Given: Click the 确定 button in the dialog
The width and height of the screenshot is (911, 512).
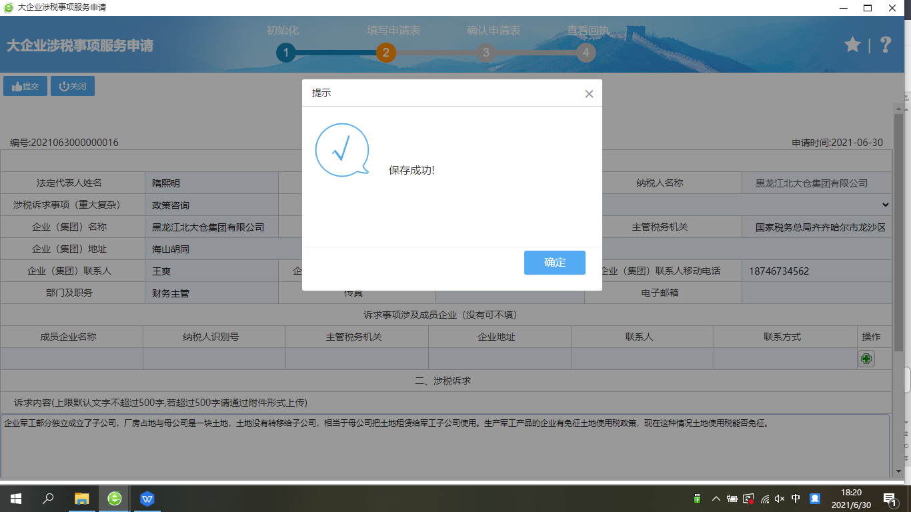Looking at the screenshot, I should (554, 263).
